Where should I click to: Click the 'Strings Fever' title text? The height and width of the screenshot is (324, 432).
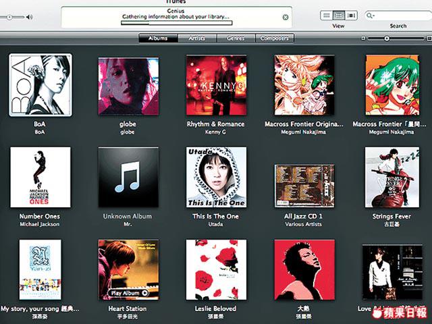[x=391, y=217]
